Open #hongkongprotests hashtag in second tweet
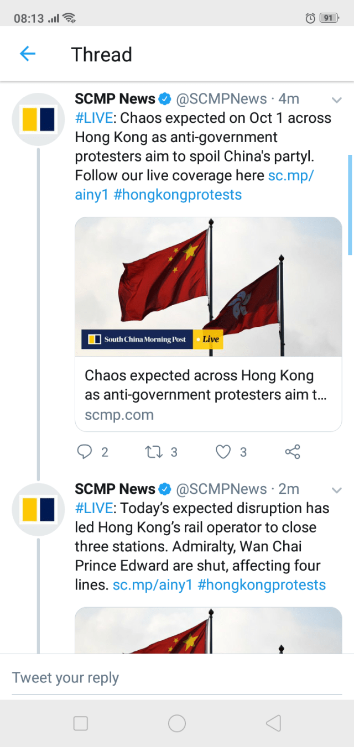 point(262,585)
